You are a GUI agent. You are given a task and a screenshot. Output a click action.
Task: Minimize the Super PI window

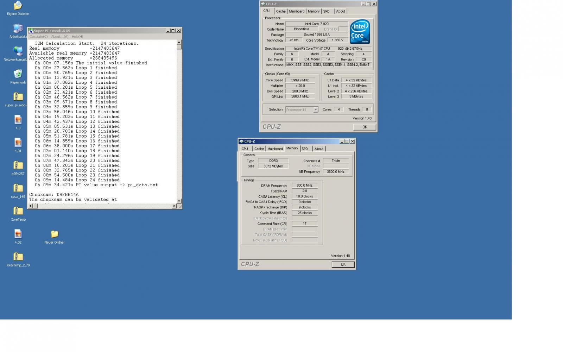click(x=168, y=31)
